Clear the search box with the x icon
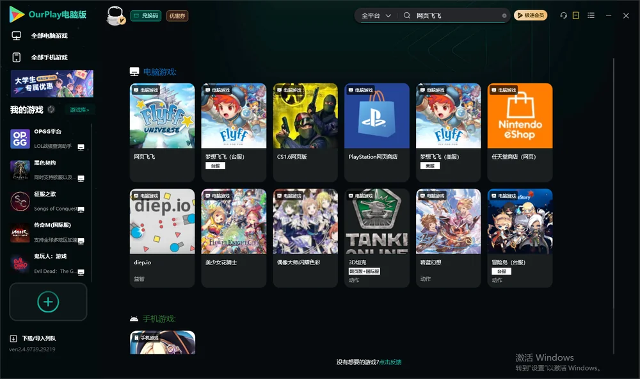Image resolution: width=640 pixels, height=379 pixels. (504, 15)
